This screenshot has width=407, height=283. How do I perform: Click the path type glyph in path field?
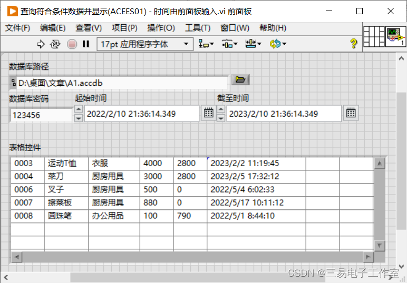[x=13, y=83]
